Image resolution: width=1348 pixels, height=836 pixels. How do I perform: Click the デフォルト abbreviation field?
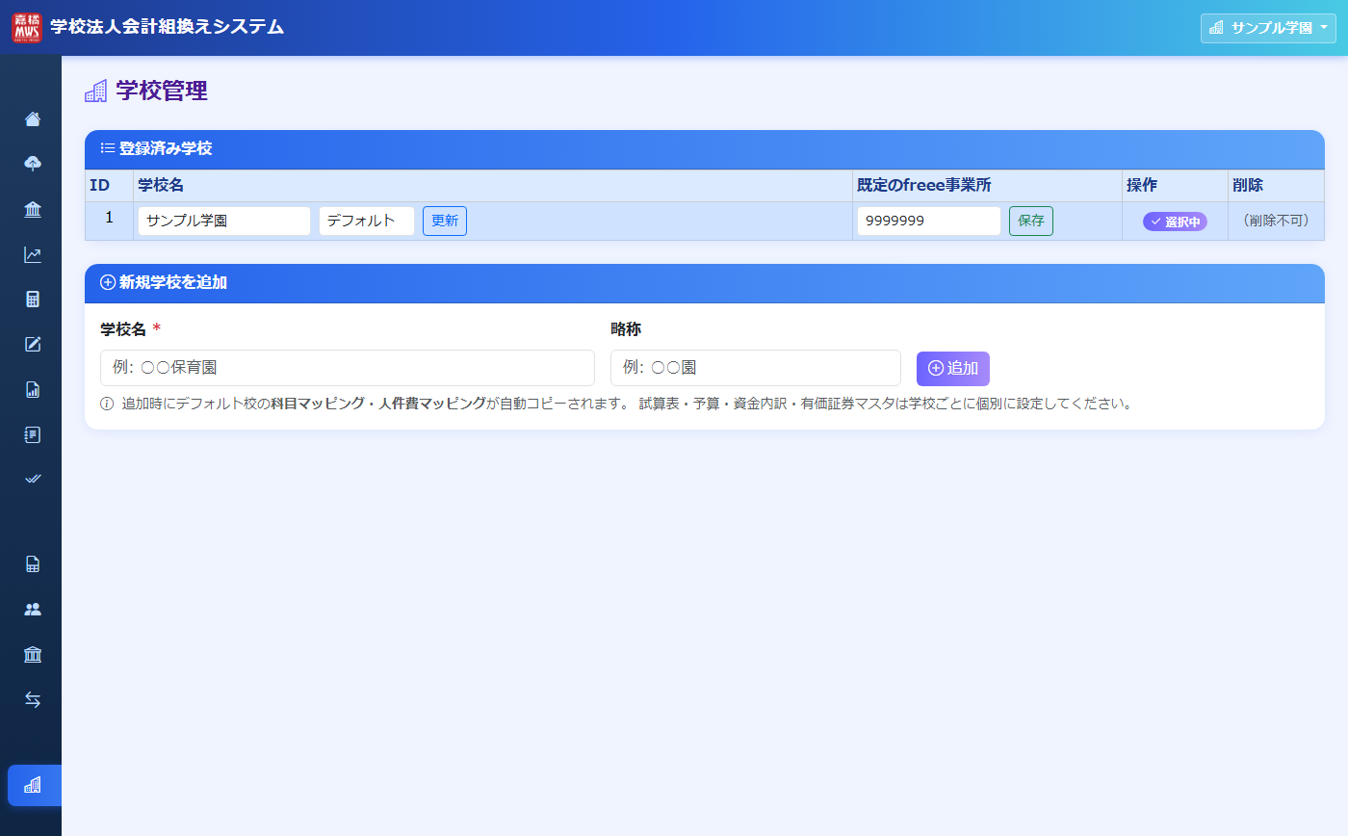click(367, 221)
